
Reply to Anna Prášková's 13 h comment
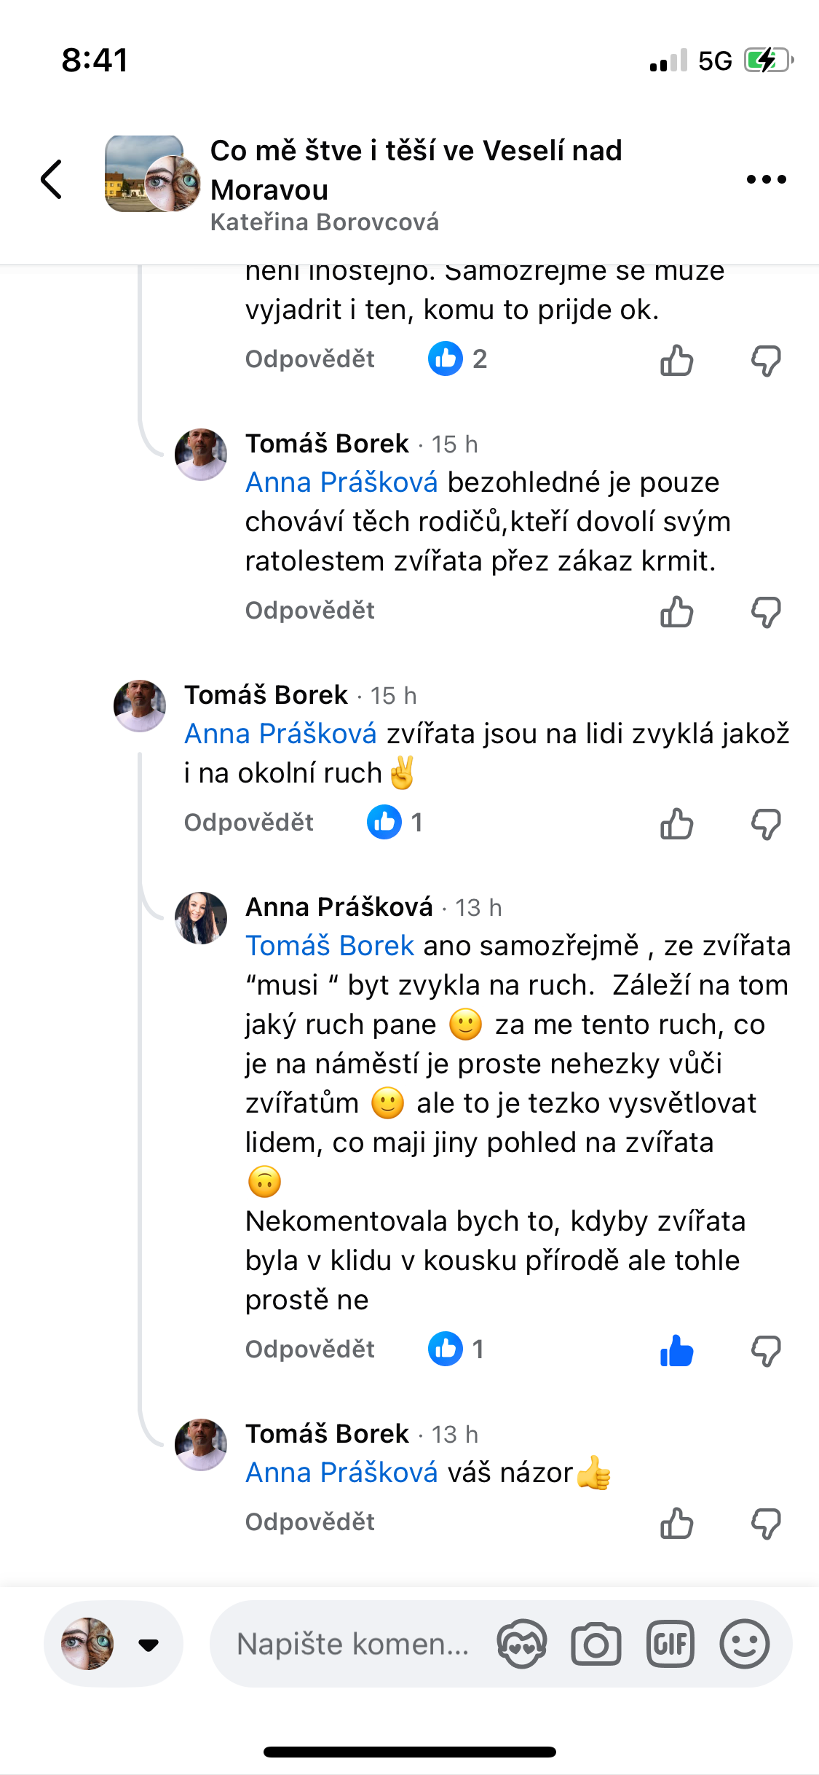click(309, 1349)
